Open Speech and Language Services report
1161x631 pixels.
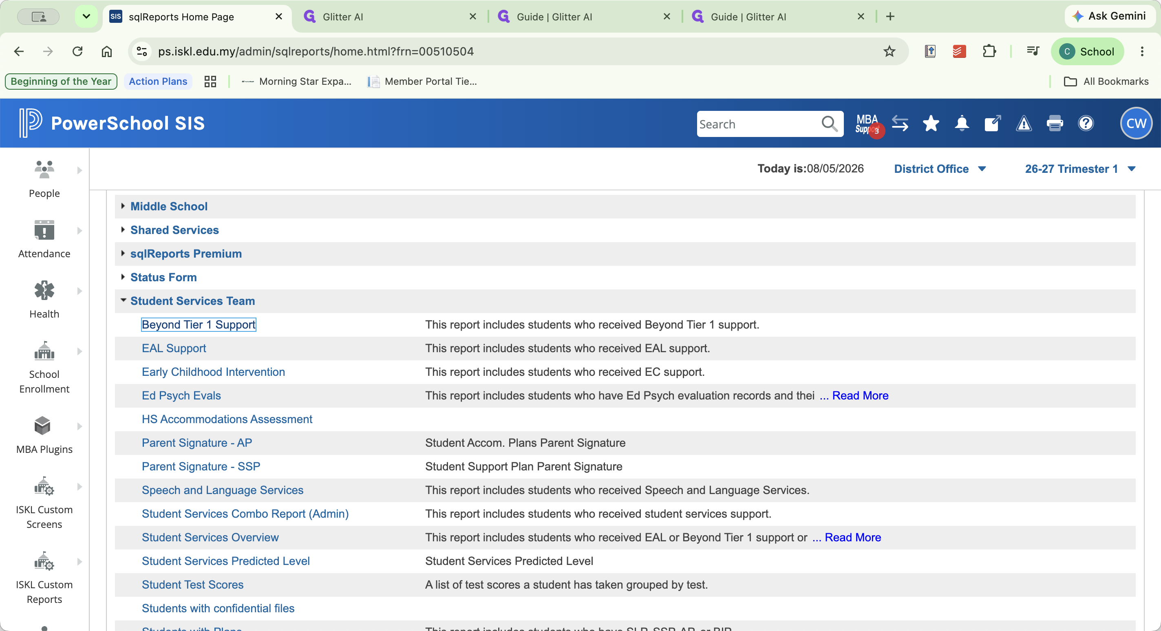pos(223,490)
